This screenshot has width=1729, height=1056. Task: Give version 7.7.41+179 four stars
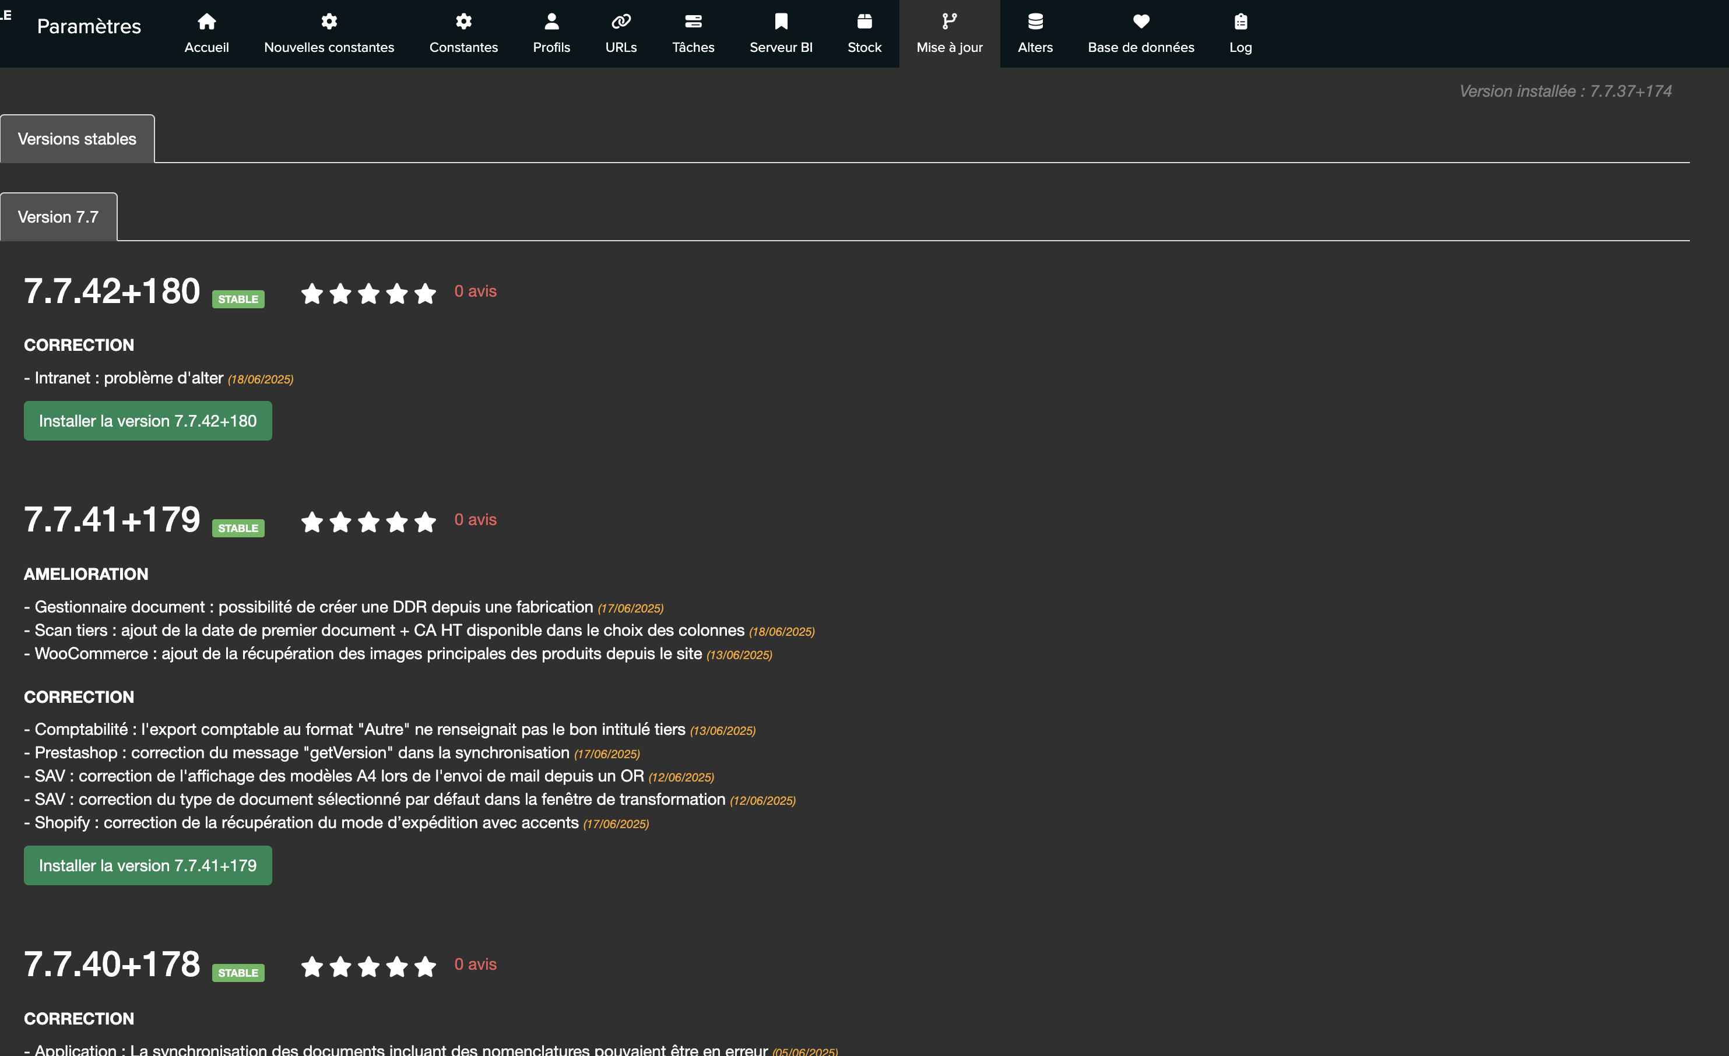[396, 522]
